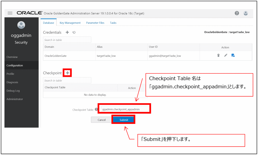Screen dimensions: 258x155
Task: Focus the Credentials search in table field
Action: (67, 40)
